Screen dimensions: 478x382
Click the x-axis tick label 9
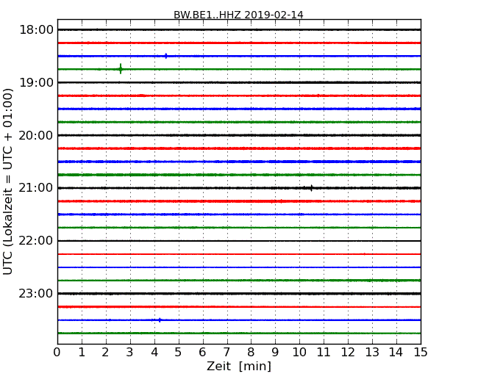(275, 352)
